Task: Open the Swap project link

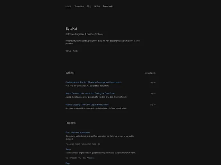Action: [x=68, y=149]
